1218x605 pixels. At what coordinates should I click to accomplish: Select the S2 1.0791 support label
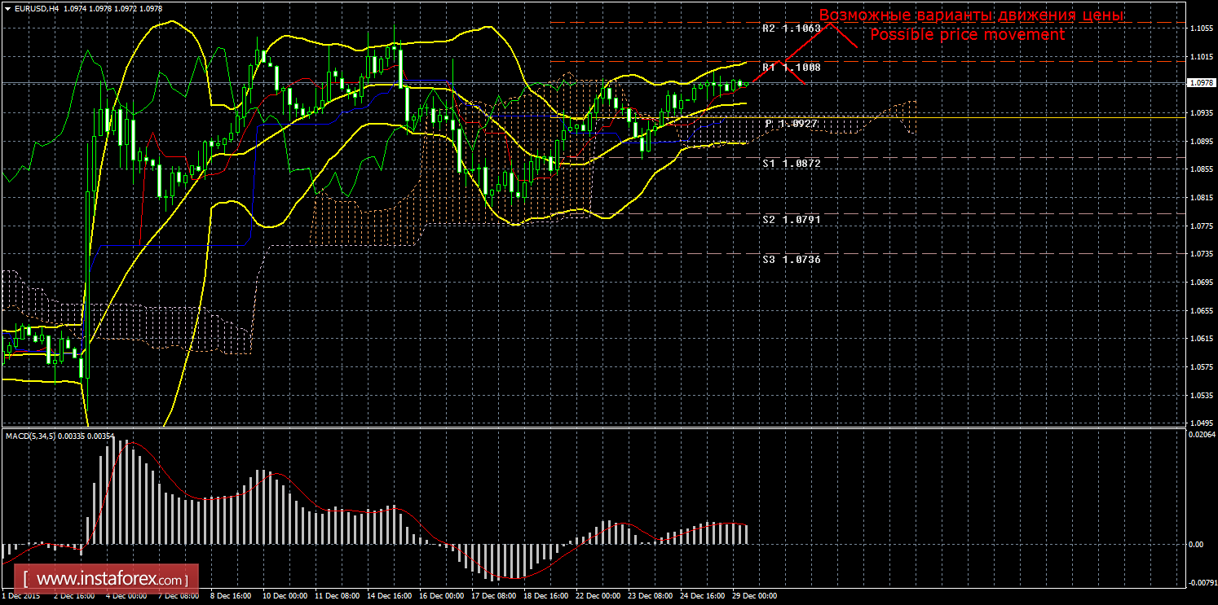tap(791, 219)
